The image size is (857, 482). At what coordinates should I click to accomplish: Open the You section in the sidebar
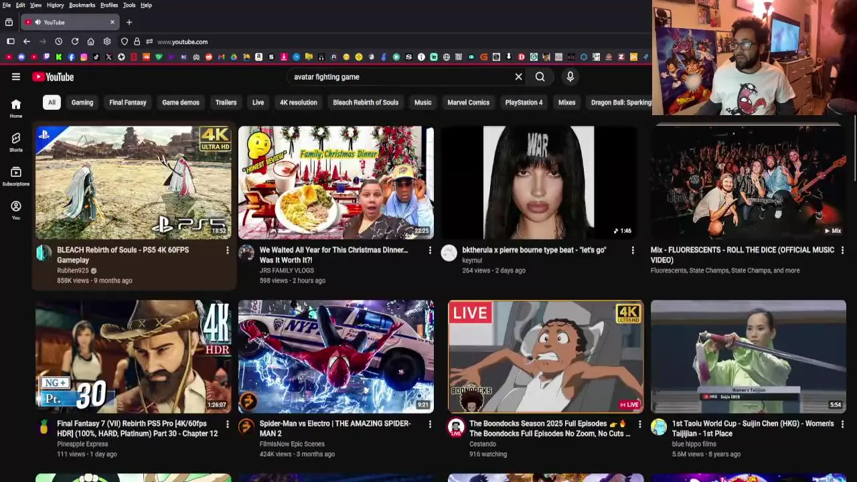click(x=15, y=210)
